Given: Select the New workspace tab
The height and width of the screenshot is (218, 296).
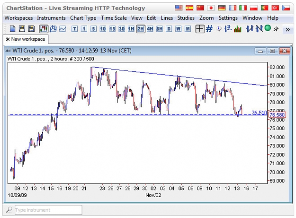Looking at the screenshot, I should tap(26, 39).
